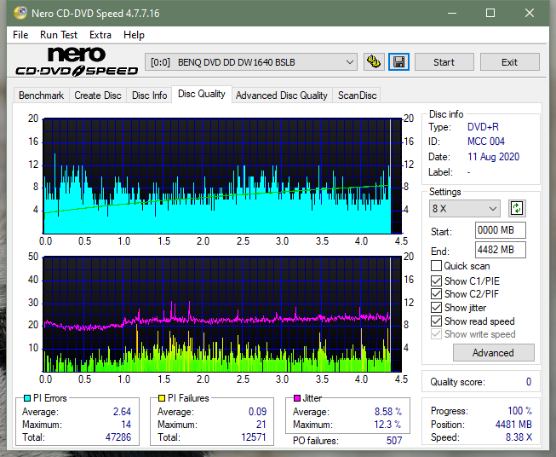Click the Progress value 100 %
This screenshot has height=457, width=556.
click(x=520, y=411)
